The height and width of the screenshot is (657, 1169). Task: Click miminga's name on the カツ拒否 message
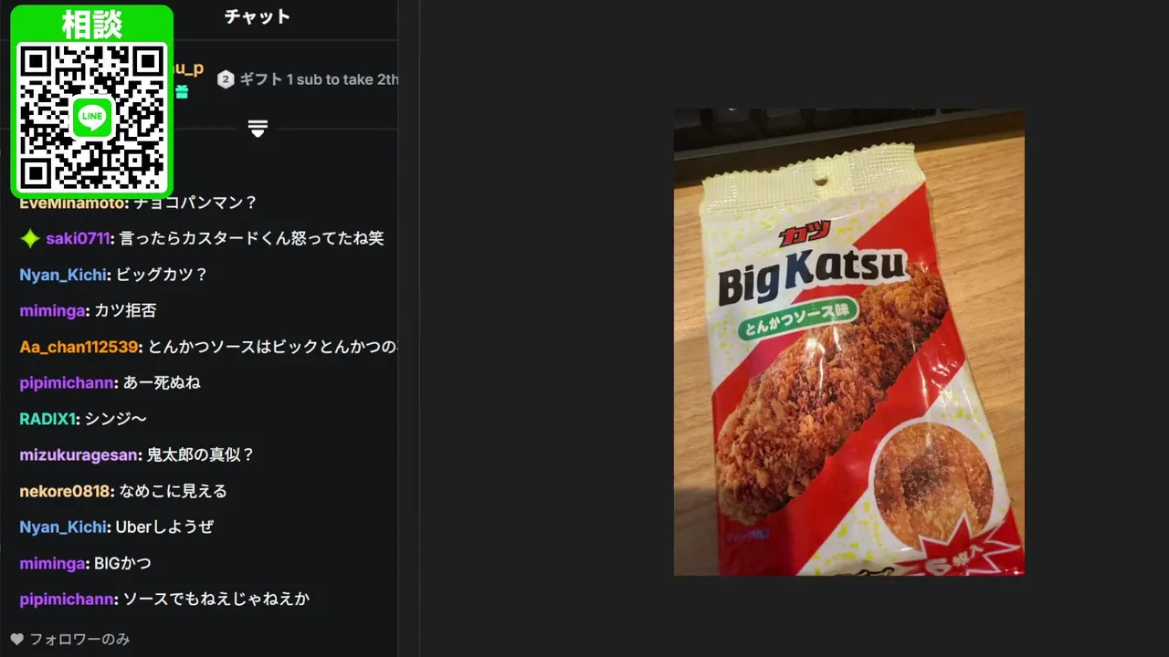click(x=53, y=310)
